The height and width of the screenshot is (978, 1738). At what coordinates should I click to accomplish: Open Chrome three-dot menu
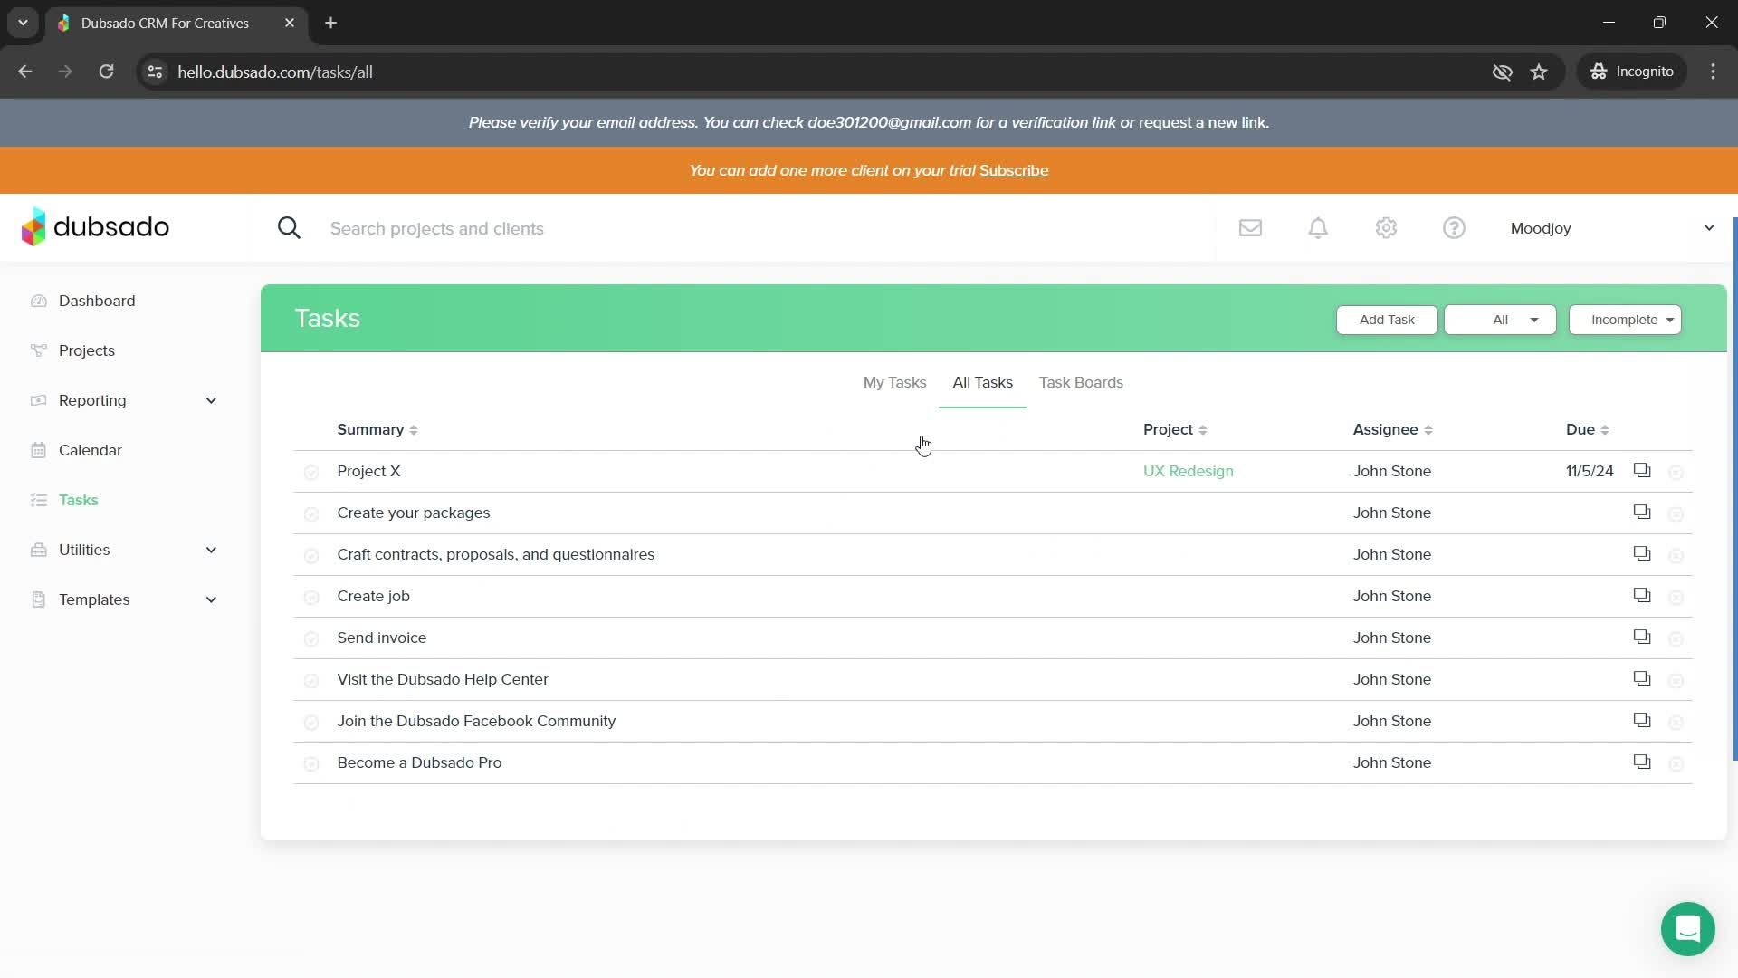[1713, 72]
